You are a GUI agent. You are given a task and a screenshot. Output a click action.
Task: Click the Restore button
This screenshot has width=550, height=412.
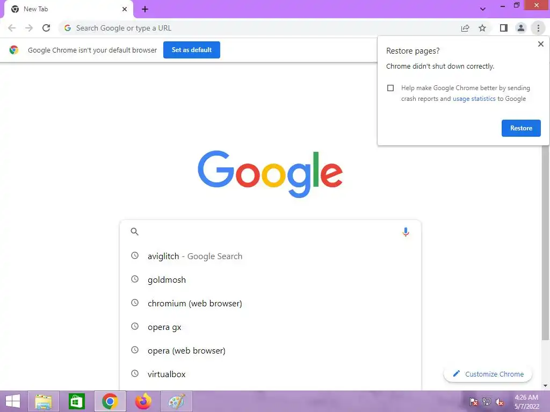click(x=521, y=128)
